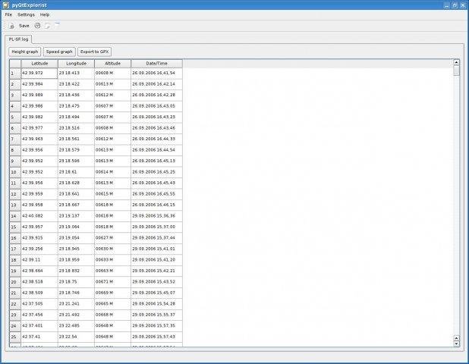
Task: Show the Height graph
Action: (x=25, y=52)
